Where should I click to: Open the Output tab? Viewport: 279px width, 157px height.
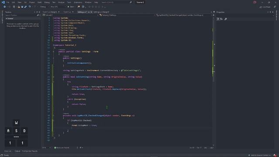(x=17, y=151)
